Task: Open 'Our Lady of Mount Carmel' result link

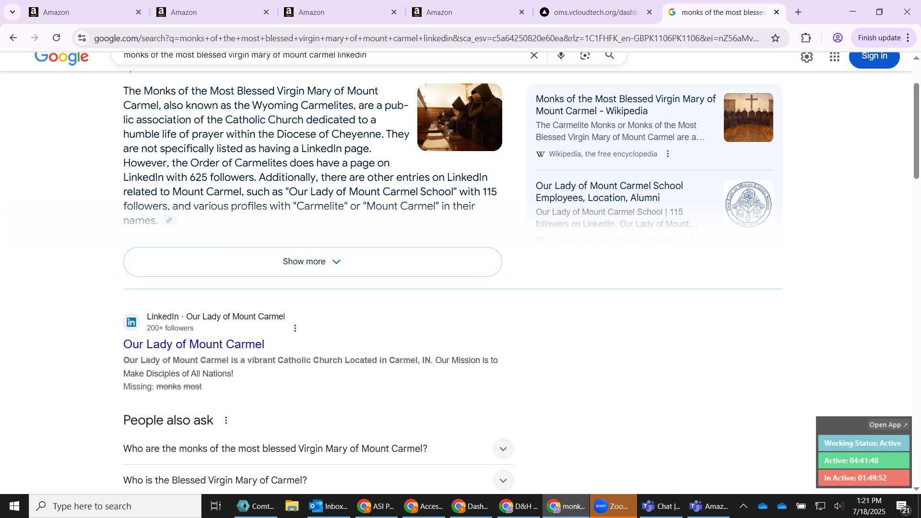Action: pyautogui.click(x=194, y=344)
